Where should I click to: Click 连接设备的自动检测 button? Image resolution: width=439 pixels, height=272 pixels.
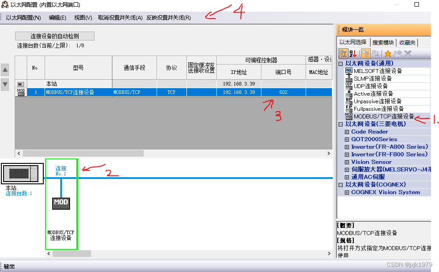tap(54, 36)
